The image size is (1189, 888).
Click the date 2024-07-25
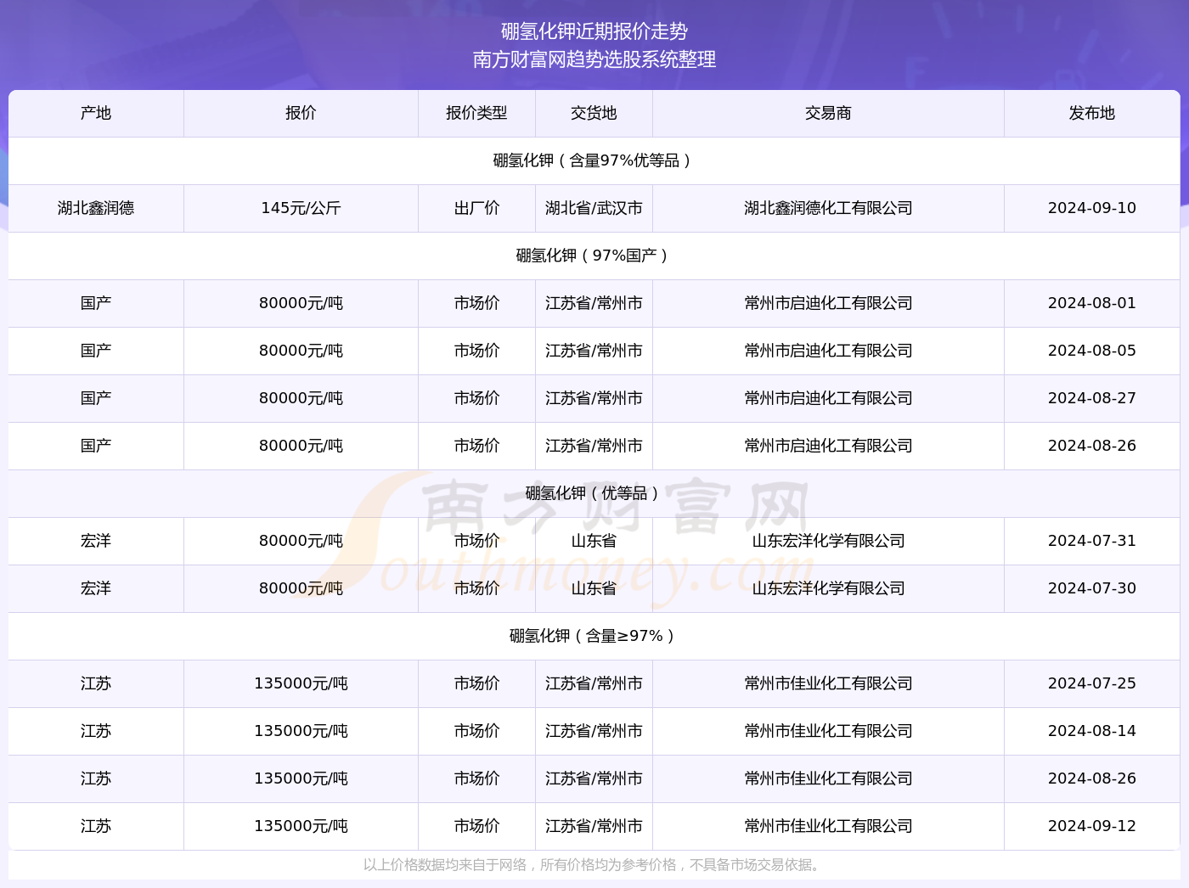1092,683
